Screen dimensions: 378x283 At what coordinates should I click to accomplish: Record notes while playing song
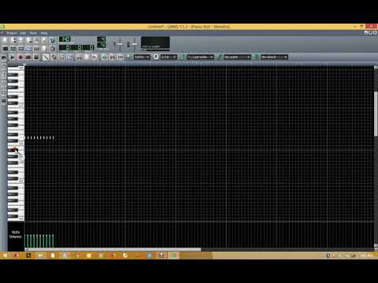[28, 57]
